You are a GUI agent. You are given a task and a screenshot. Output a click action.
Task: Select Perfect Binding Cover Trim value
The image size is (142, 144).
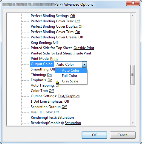click(78, 32)
